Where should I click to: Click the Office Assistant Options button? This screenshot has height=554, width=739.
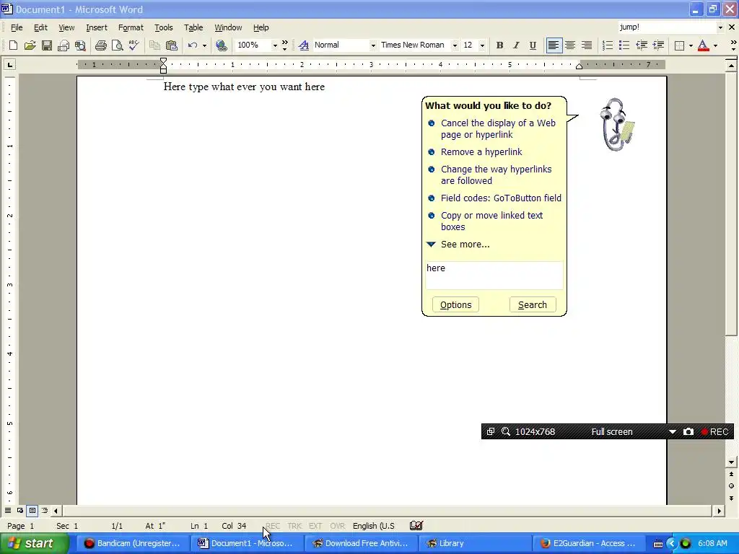[455, 305]
